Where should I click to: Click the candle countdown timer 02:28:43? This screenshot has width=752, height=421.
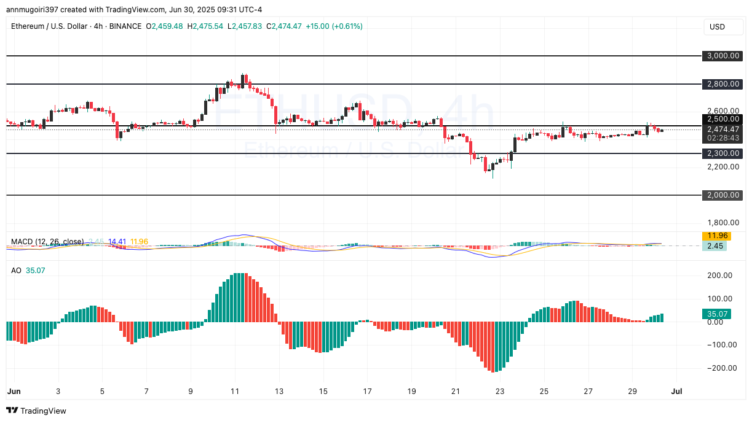722,139
